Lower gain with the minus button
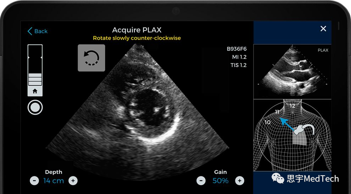 (x=201, y=181)
